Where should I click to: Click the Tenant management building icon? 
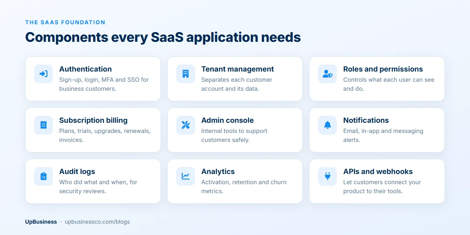click(x=186, y=74)
